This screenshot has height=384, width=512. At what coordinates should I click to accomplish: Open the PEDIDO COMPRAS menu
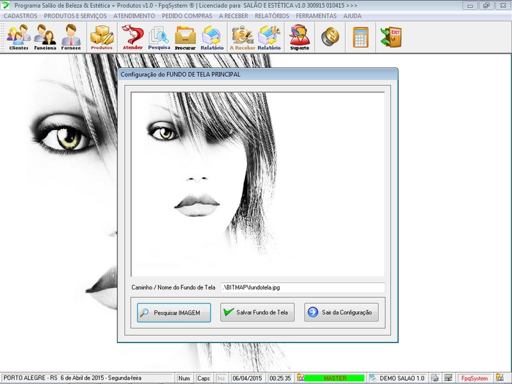[187, 15]
